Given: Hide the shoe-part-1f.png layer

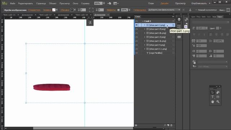Looking at the screenshot, I should (136, 37).
